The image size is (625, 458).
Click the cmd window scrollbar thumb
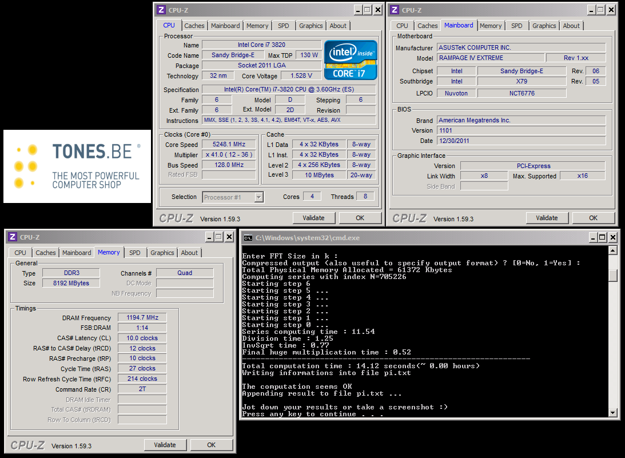click(613, 276)
